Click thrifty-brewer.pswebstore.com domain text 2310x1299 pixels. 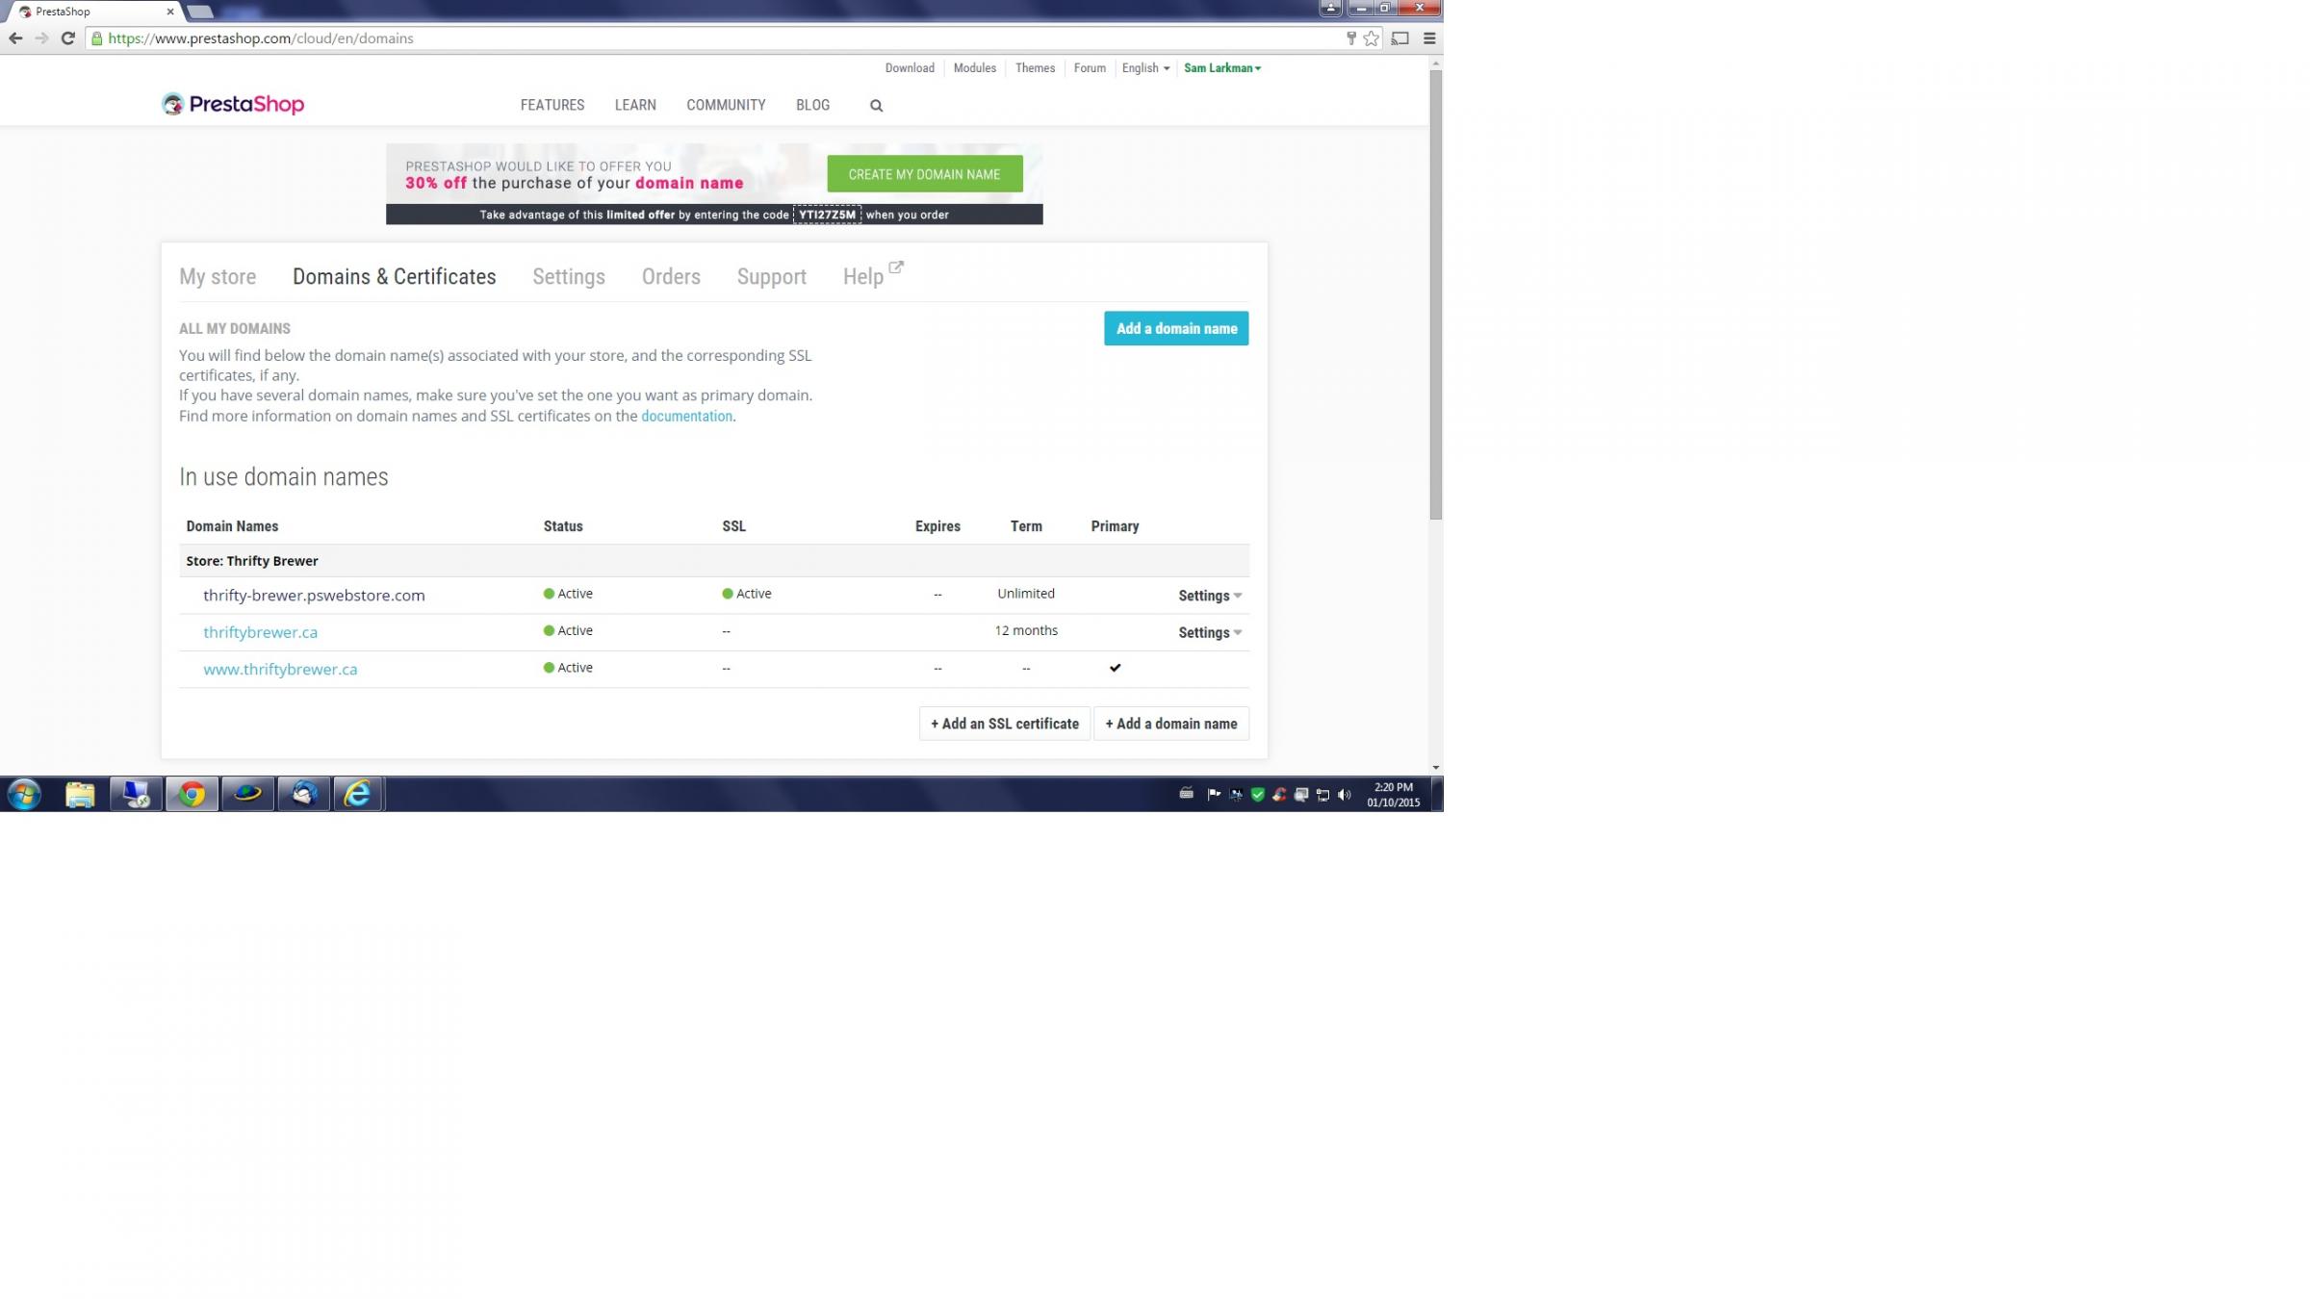click(314, 596)
